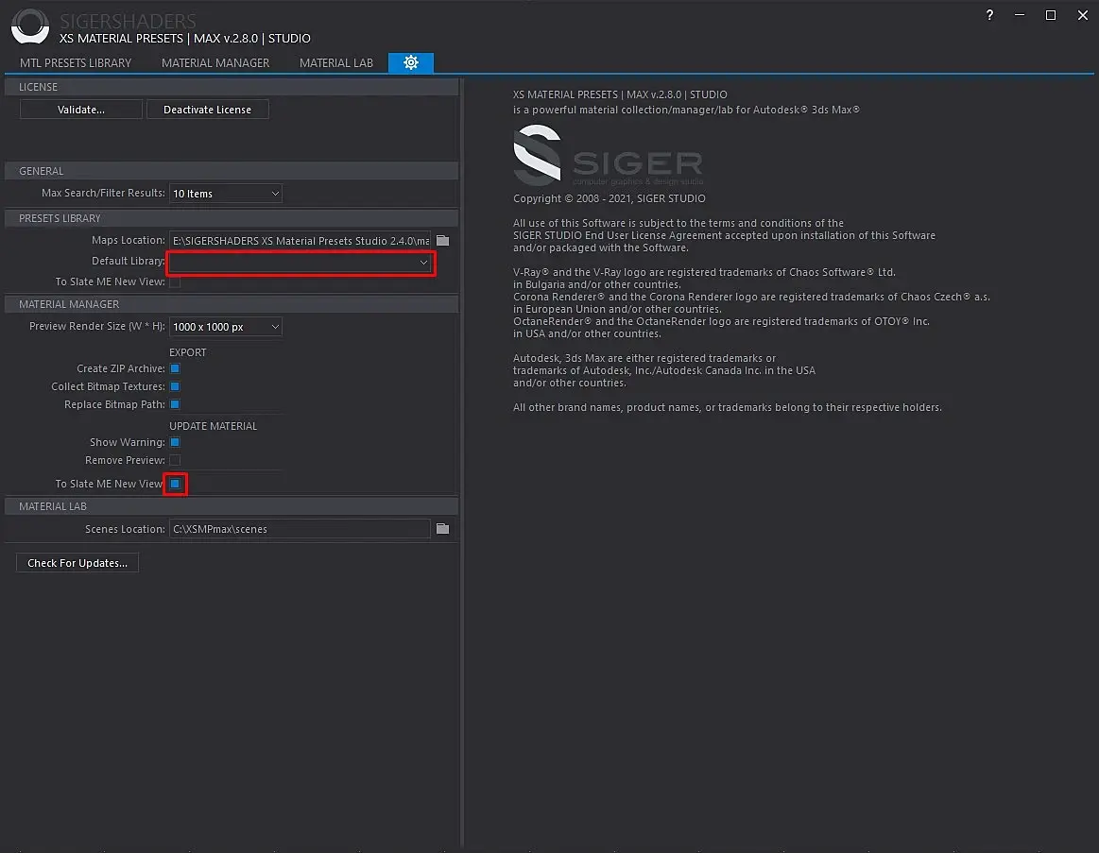Browse folder for Scenes Location
The height and width of the screenshot is (853, 1099).
442,529
